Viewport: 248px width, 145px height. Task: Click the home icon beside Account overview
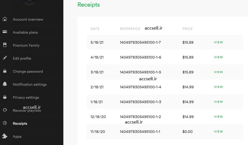click(x=5, y=19)
